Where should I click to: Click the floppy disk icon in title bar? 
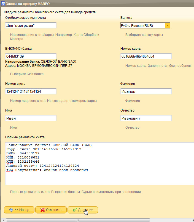pos(3,3)
